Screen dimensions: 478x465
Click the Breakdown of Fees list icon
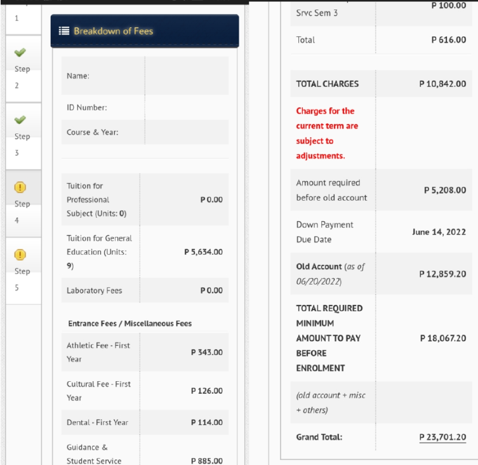(64, 31)
